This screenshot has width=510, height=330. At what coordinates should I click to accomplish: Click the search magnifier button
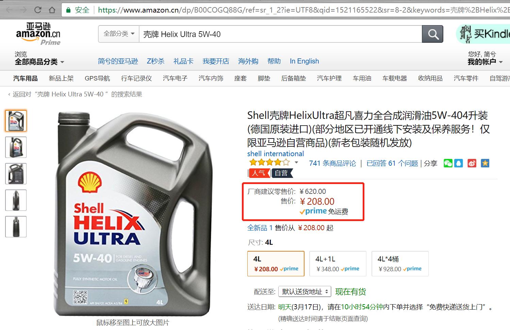tap(432, 34)
